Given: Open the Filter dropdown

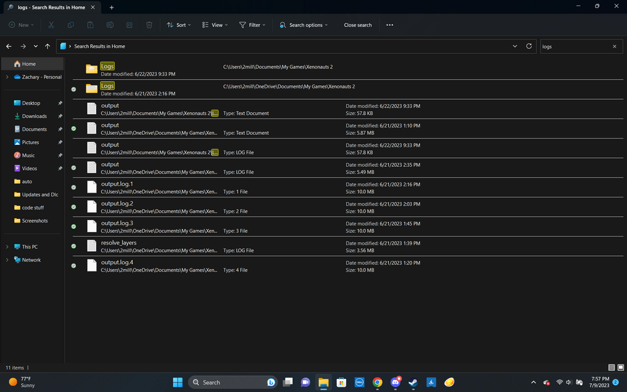Looking at the screenshot, I should tap(252, 25).
